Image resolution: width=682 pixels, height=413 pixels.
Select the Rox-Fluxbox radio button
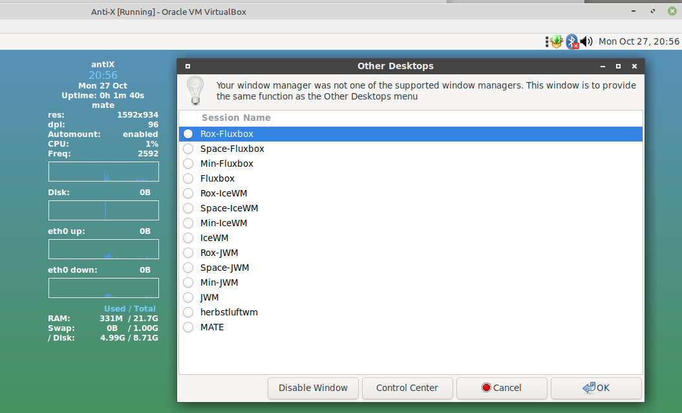point(188,134)
